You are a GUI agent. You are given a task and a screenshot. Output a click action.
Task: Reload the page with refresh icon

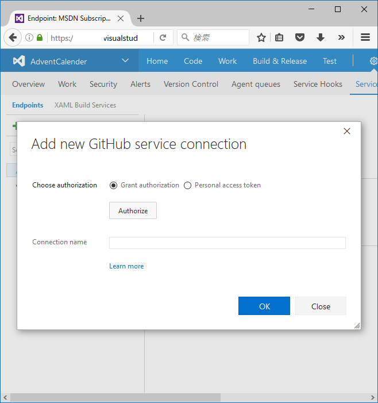tap(163, 37)
